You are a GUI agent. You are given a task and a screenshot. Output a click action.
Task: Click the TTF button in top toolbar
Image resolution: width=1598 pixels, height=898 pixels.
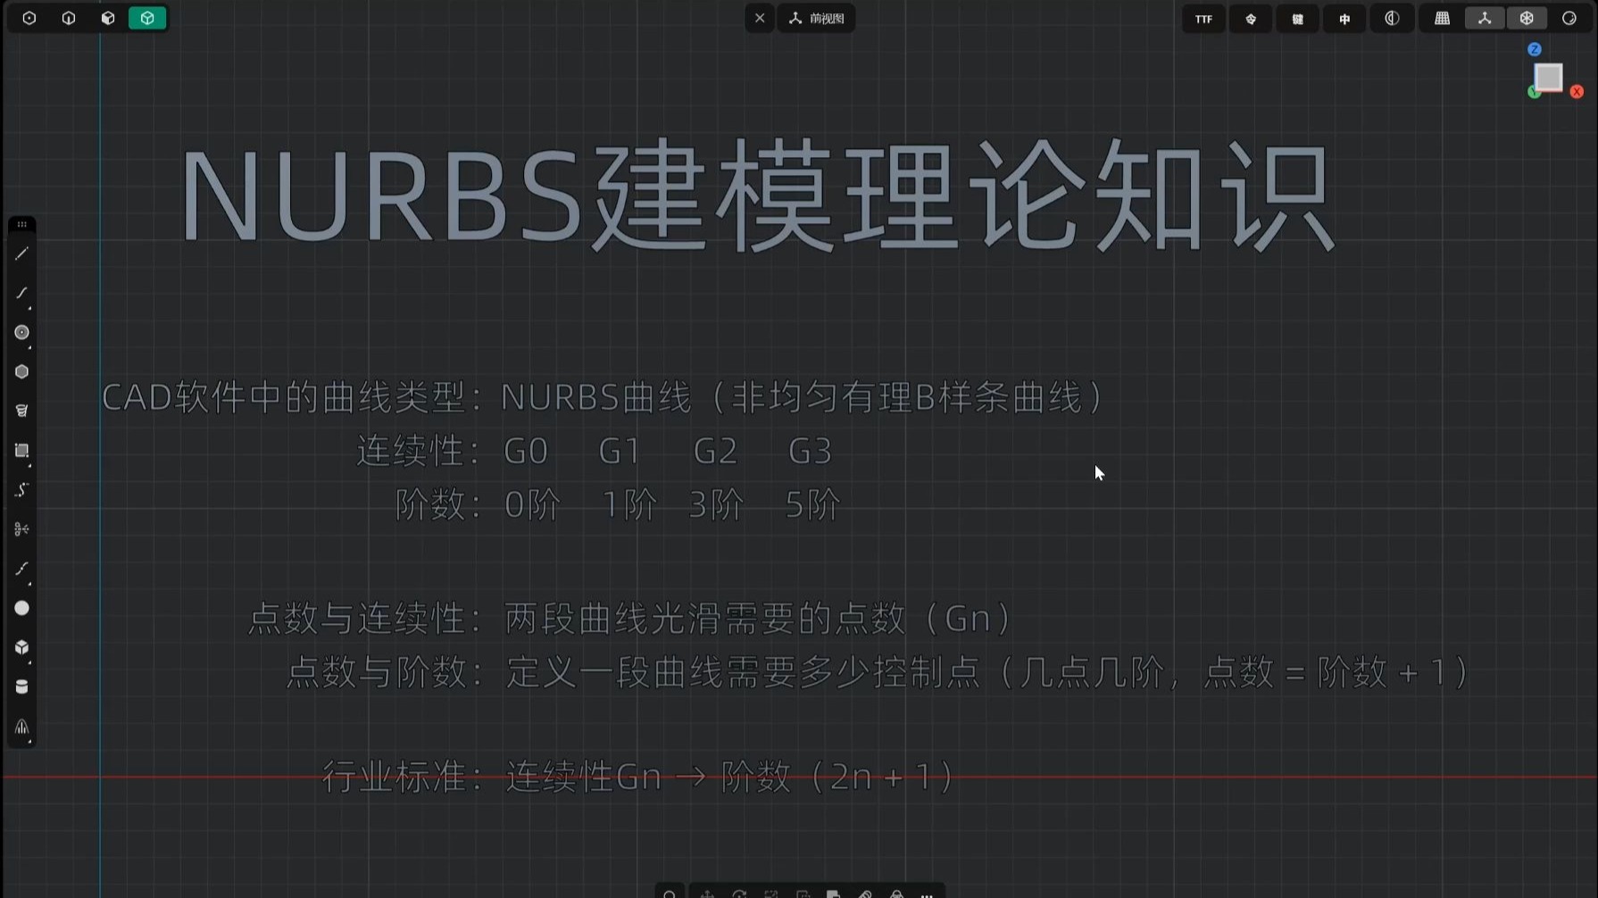1203,18
